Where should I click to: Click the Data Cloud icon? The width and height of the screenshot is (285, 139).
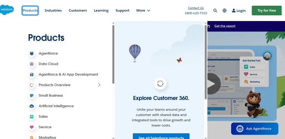pos(32,64)
